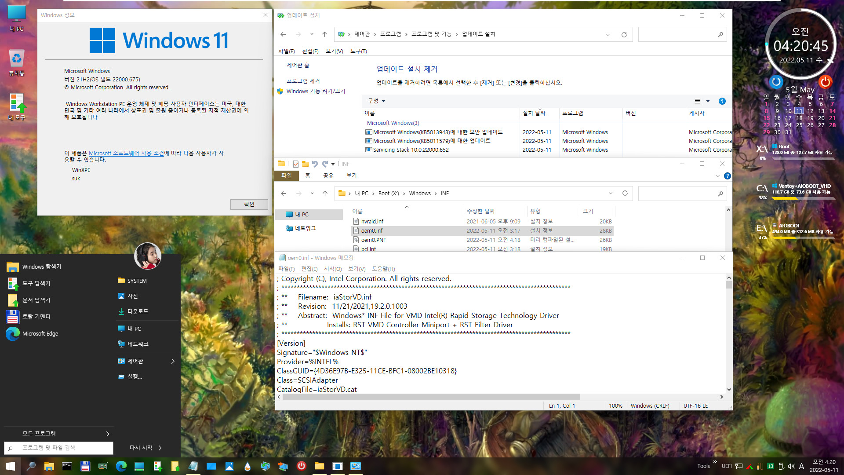Screen dimensions: 844x475
Task: Click Notepad horizontal scrollbar thumb
Action: coord(431,397)
